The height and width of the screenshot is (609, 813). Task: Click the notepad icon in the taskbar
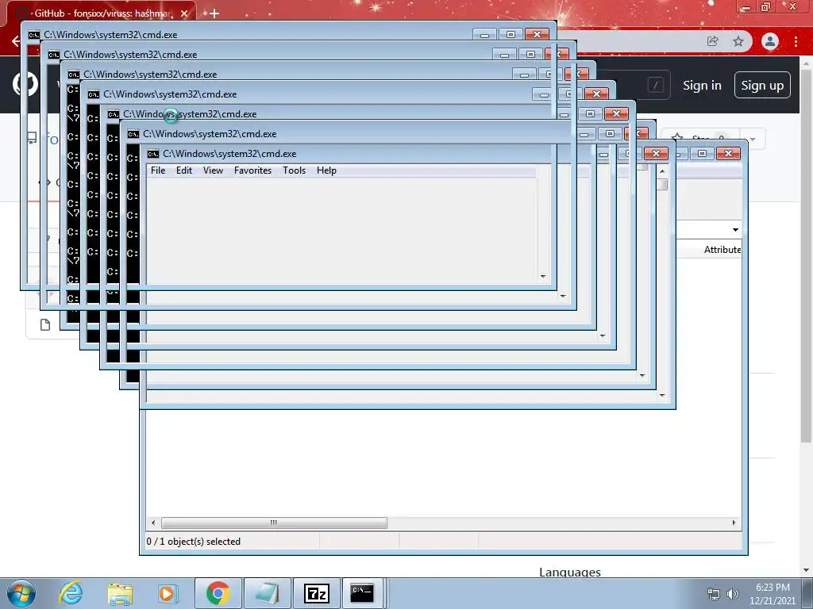click(x=267, y=593)
